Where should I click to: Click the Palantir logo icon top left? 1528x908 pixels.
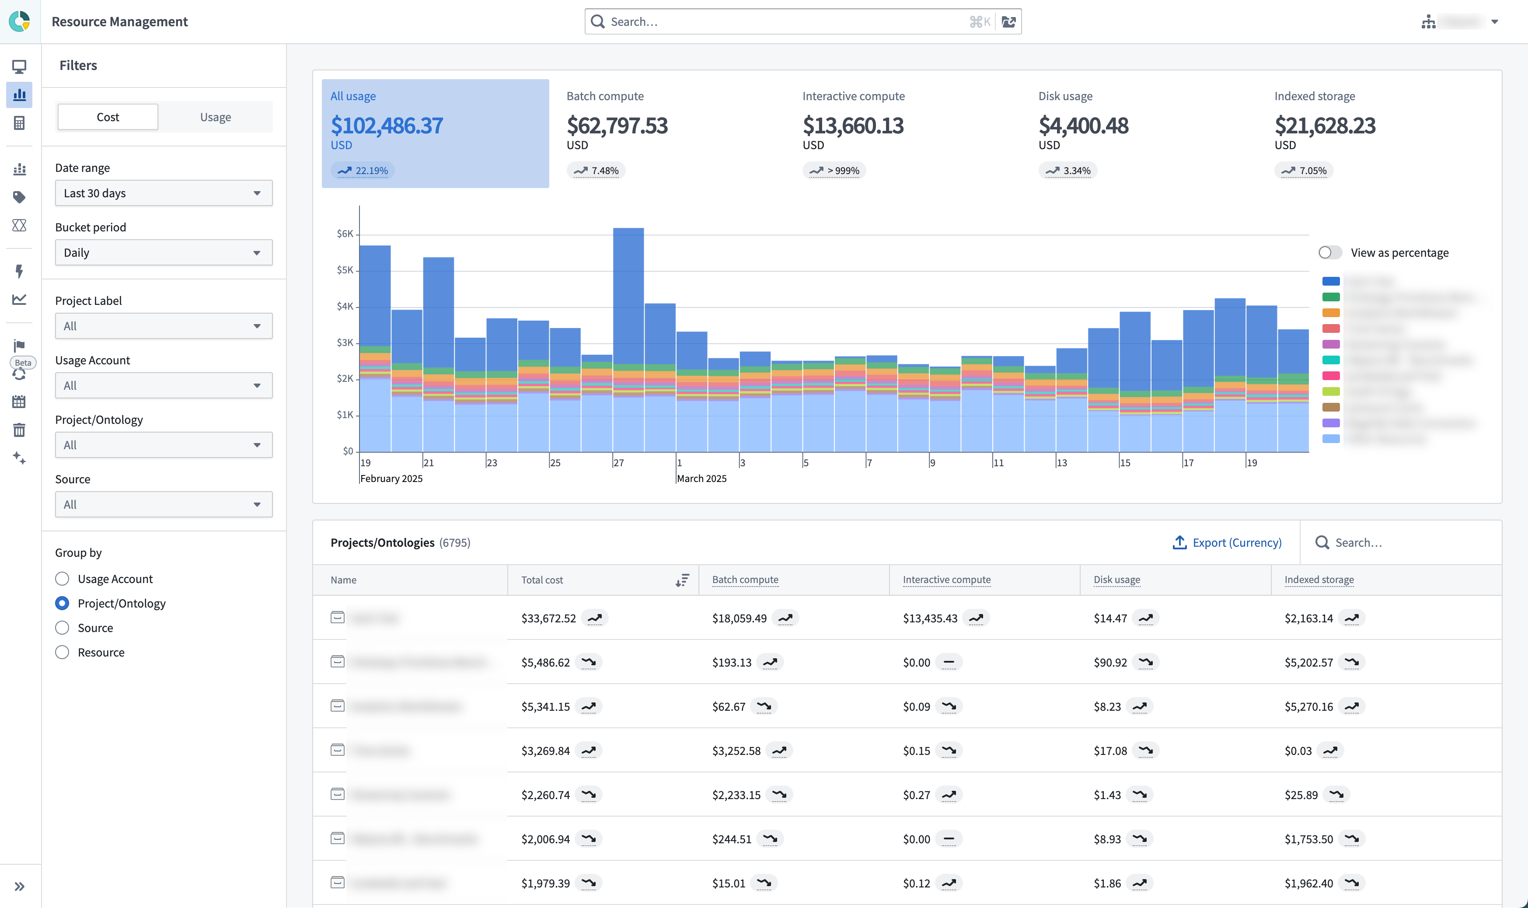[x=20, y=21]
